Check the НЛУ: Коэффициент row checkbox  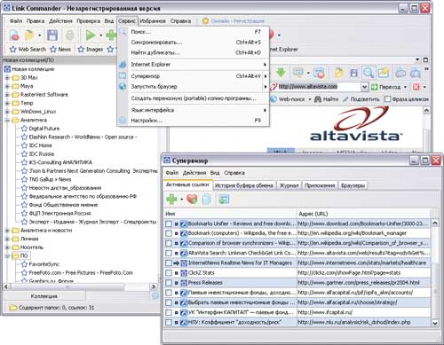pyautogui.click(x=169, y=323)
